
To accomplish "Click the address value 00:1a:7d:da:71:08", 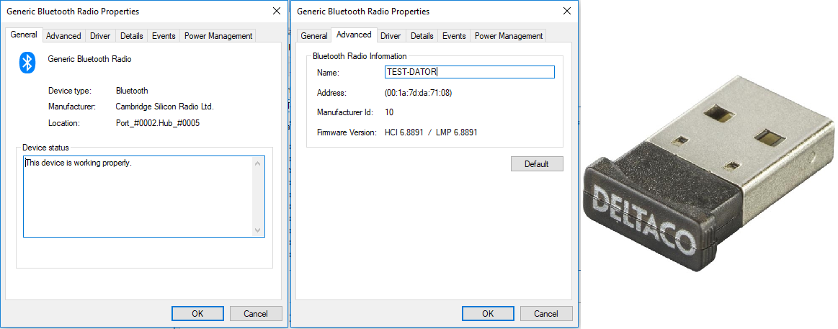I will pyautogui.click(x=419, y=93).
